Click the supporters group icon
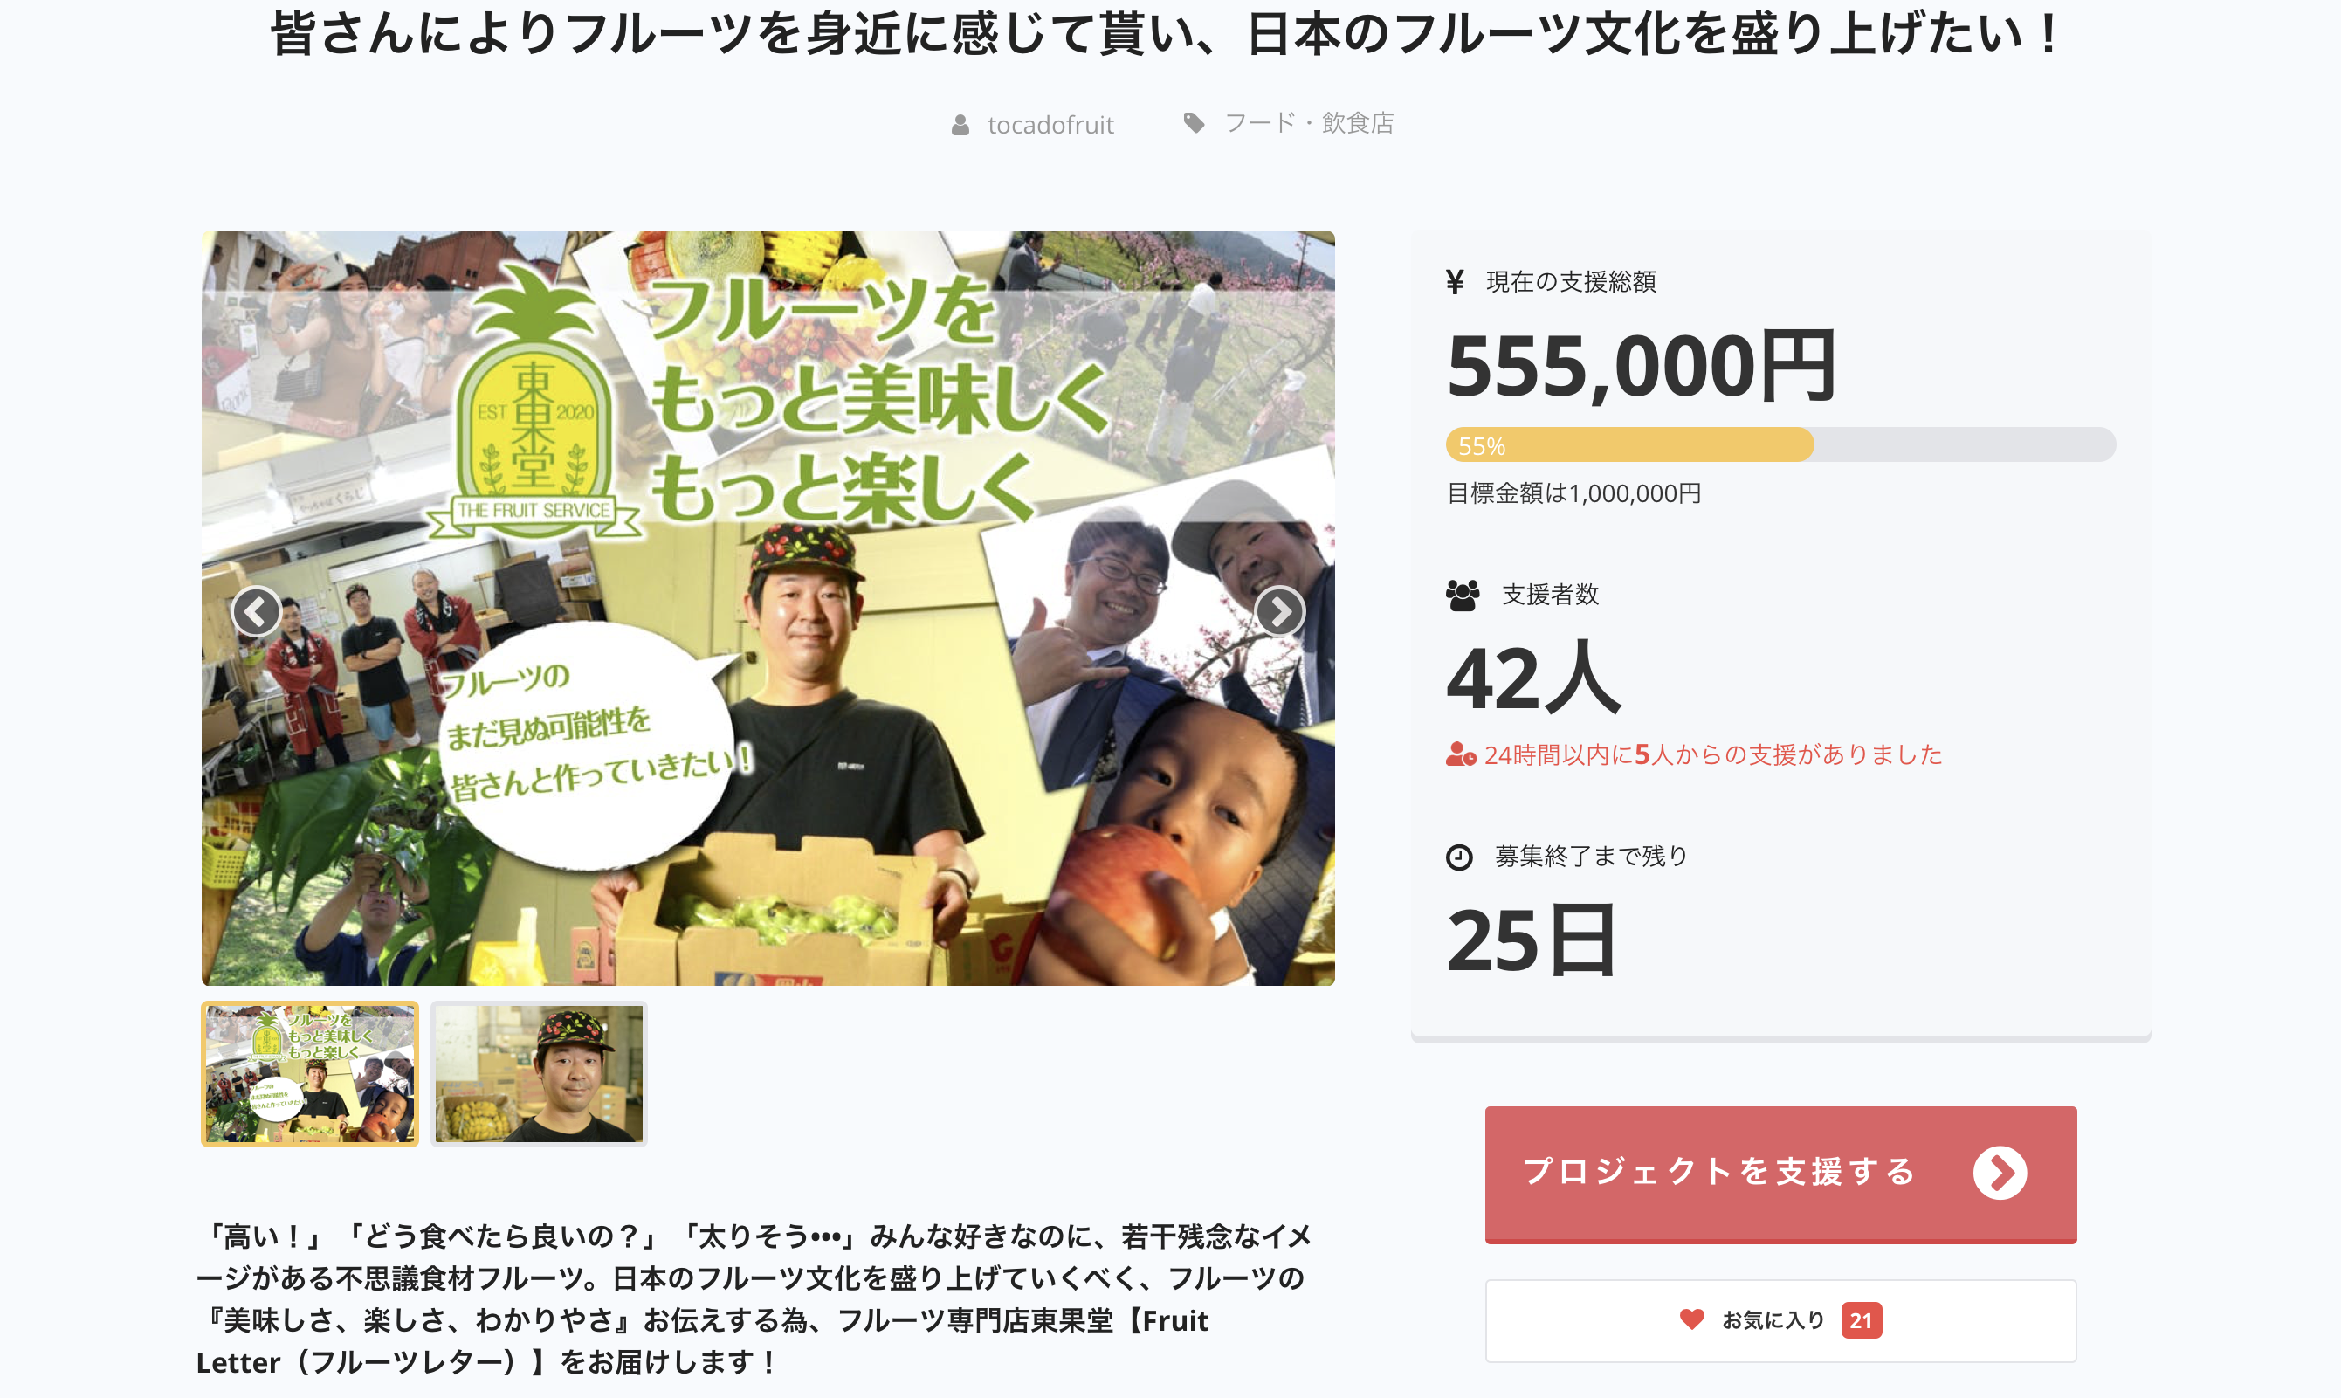Image resolution: width=2341 pixels, height=1398 pixels. coord(1462,596)
